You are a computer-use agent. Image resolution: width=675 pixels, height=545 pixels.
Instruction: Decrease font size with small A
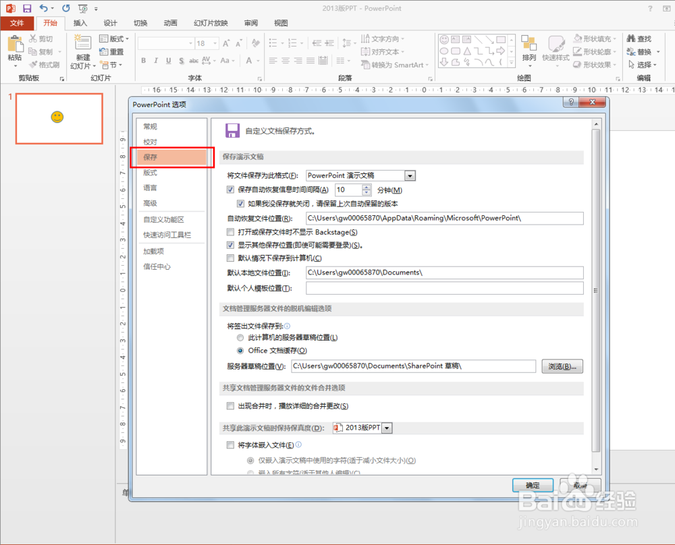pos(239,43)
